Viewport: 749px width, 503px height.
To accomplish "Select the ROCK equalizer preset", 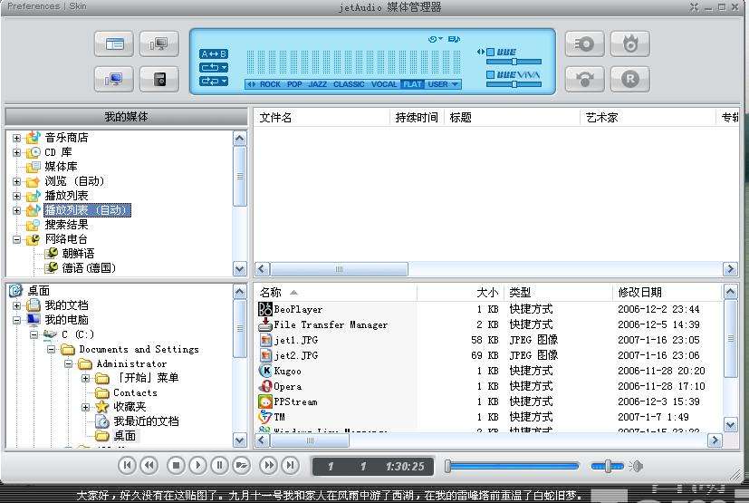I will 270,84.
